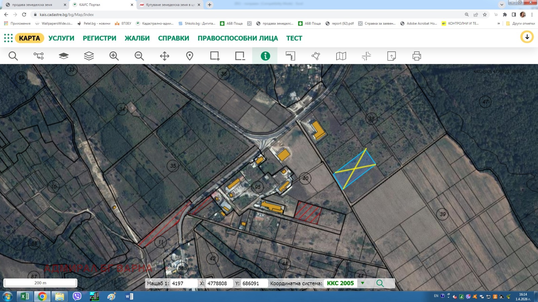Activate the print map tool

(416, 56)
